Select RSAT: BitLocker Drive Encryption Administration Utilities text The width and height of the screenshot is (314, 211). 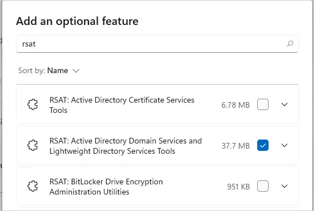[106, 187]
